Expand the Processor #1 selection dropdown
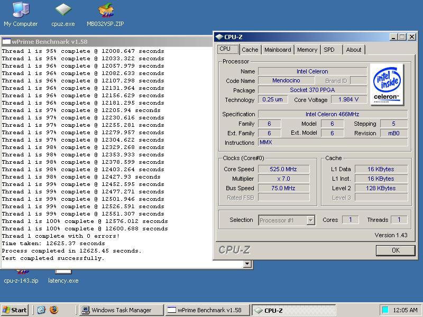Viewport: 423px width, 317px height. coord(311,220)
